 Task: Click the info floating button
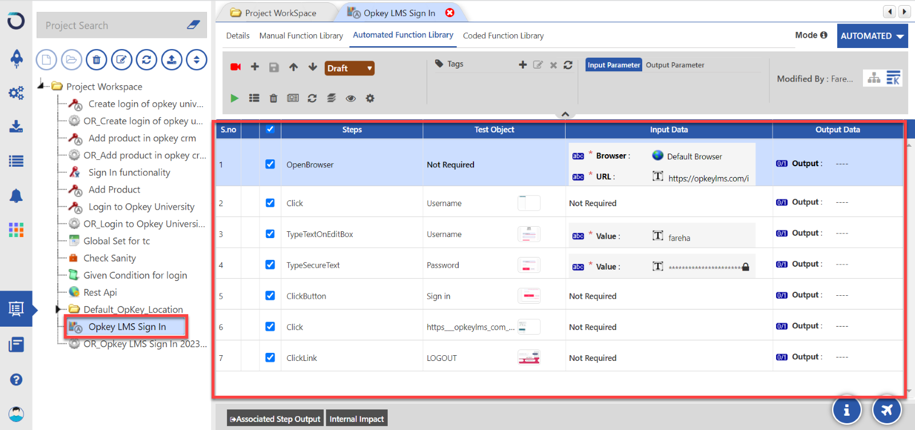point(846,409)
